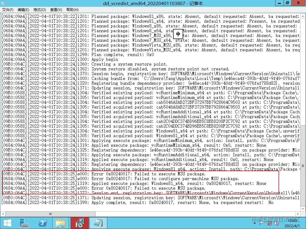Click the Notepad icon in the title bar
Image resolution: width=306 pixels, height=229 pixels.
coord(3,3)
